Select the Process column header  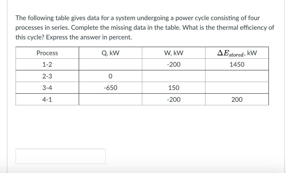[47, 53]
